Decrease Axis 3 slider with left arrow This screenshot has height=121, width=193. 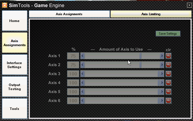tap(83, 74)
